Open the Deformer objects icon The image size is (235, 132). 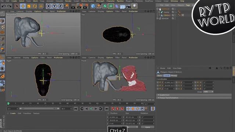coord(117,6)
